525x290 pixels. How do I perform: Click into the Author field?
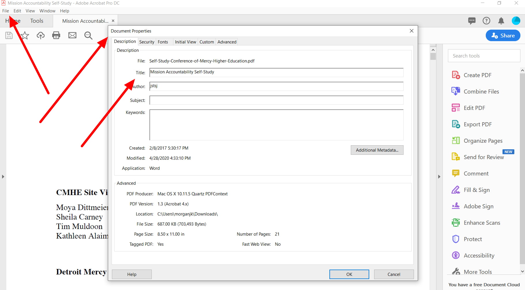pos(276,86)
